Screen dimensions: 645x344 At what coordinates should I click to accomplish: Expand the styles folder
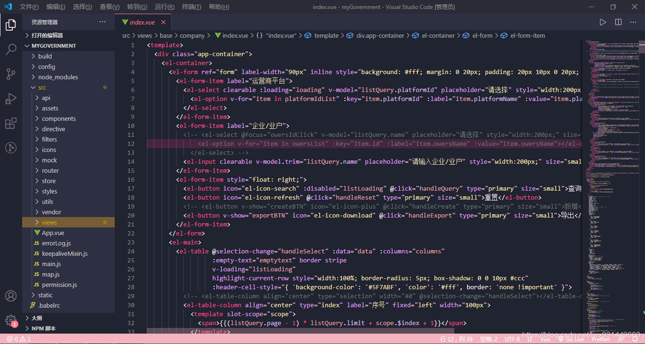(x=68, y=191)
